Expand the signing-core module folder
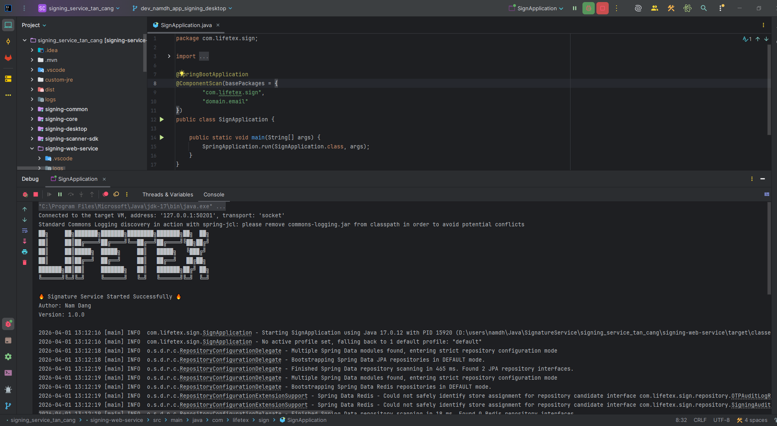777x426 pixels. pos(32,119)
